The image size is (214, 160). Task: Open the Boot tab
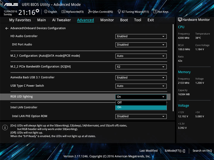point(124,20)
